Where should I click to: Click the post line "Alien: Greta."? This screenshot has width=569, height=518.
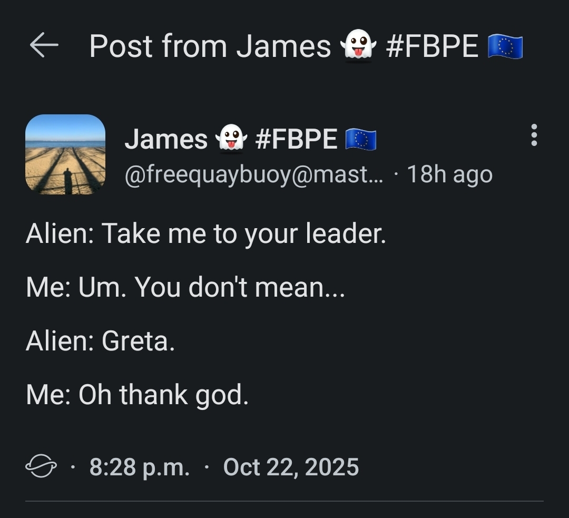100,341
